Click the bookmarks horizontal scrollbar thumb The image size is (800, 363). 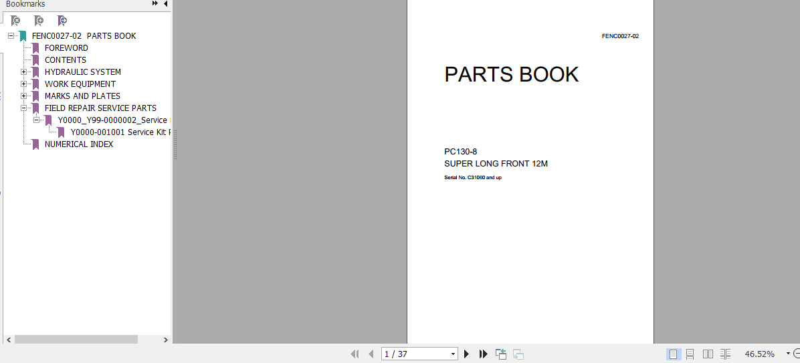pyautogui.click(x=76, y=340)
